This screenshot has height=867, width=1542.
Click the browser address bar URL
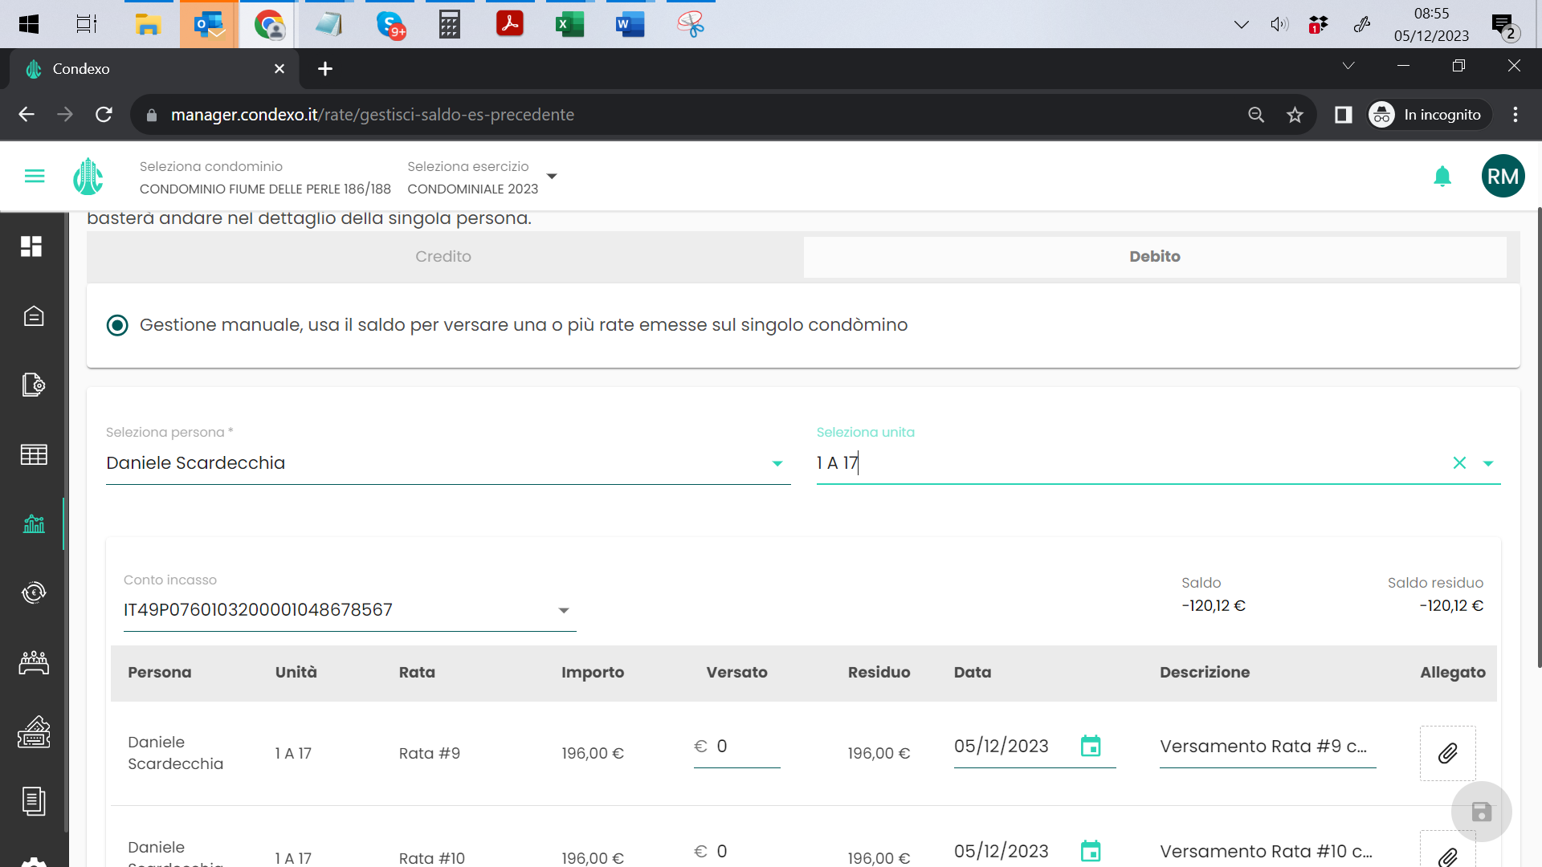pos(372,115)
